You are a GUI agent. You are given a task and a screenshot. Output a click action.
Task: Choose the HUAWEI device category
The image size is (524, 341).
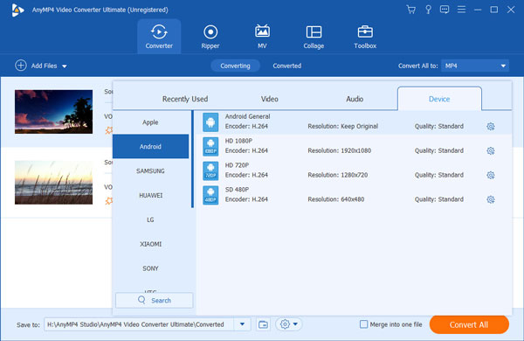coord(150,195)
